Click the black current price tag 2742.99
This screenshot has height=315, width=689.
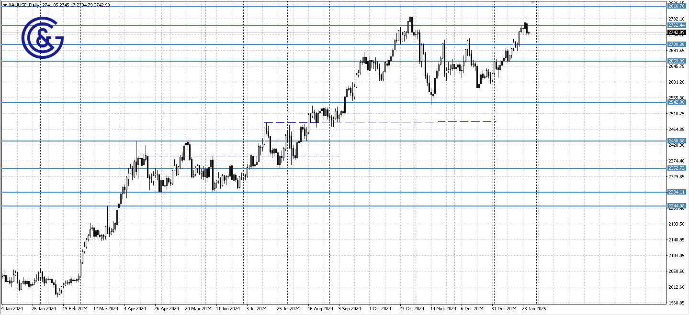point(678,33)
